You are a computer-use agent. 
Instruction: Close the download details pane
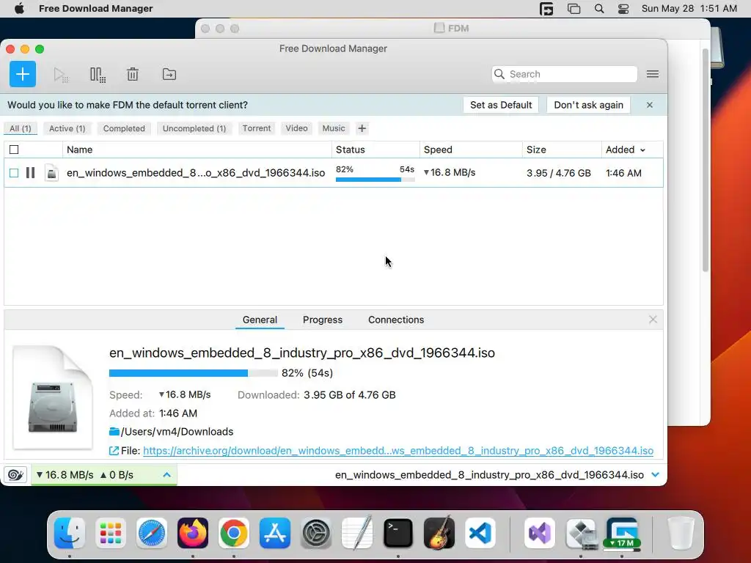(x=653, y=320)
